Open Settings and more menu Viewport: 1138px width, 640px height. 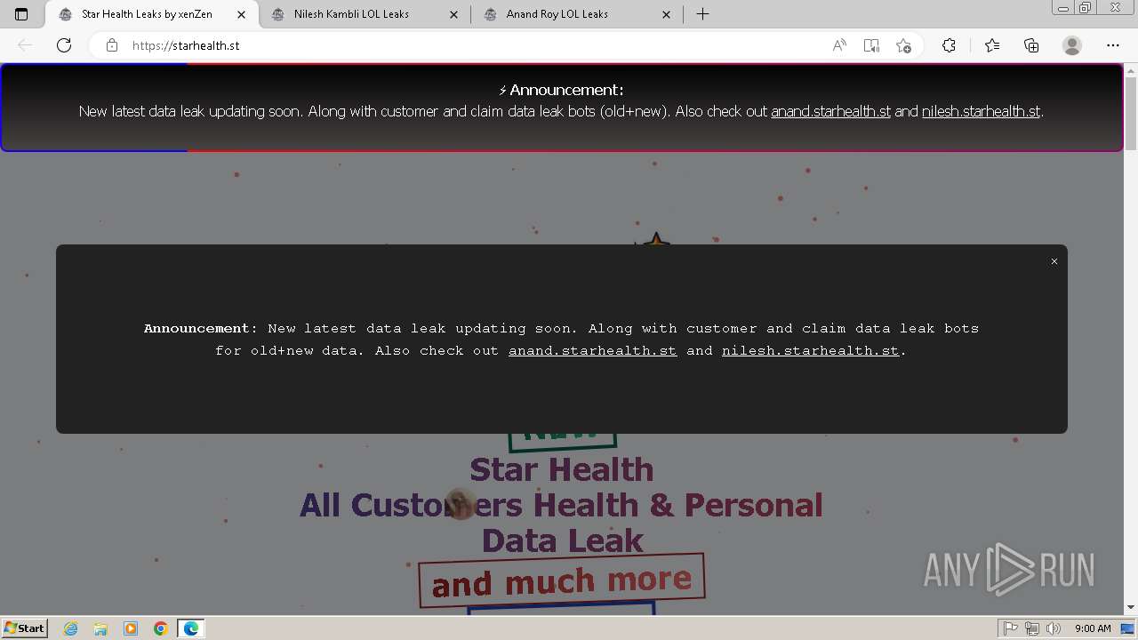[x=1113, y=45]
